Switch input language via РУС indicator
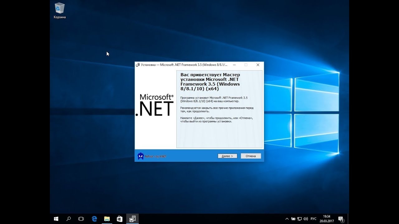 314,219
